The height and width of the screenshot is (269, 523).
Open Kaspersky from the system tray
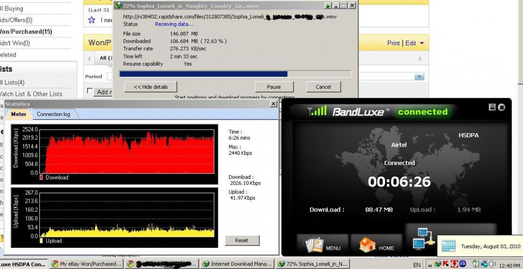446,264
